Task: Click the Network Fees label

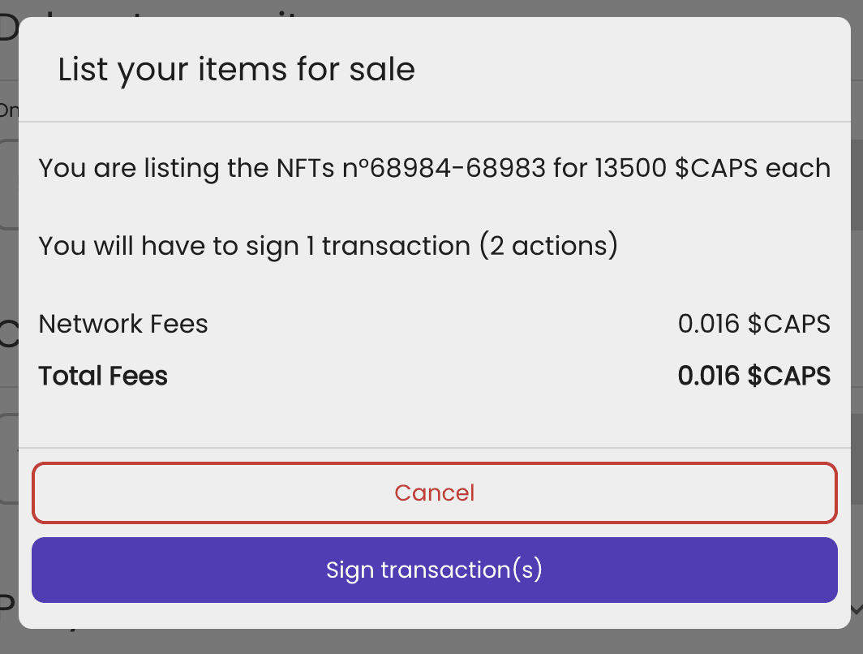Action: tap(123, 324)
